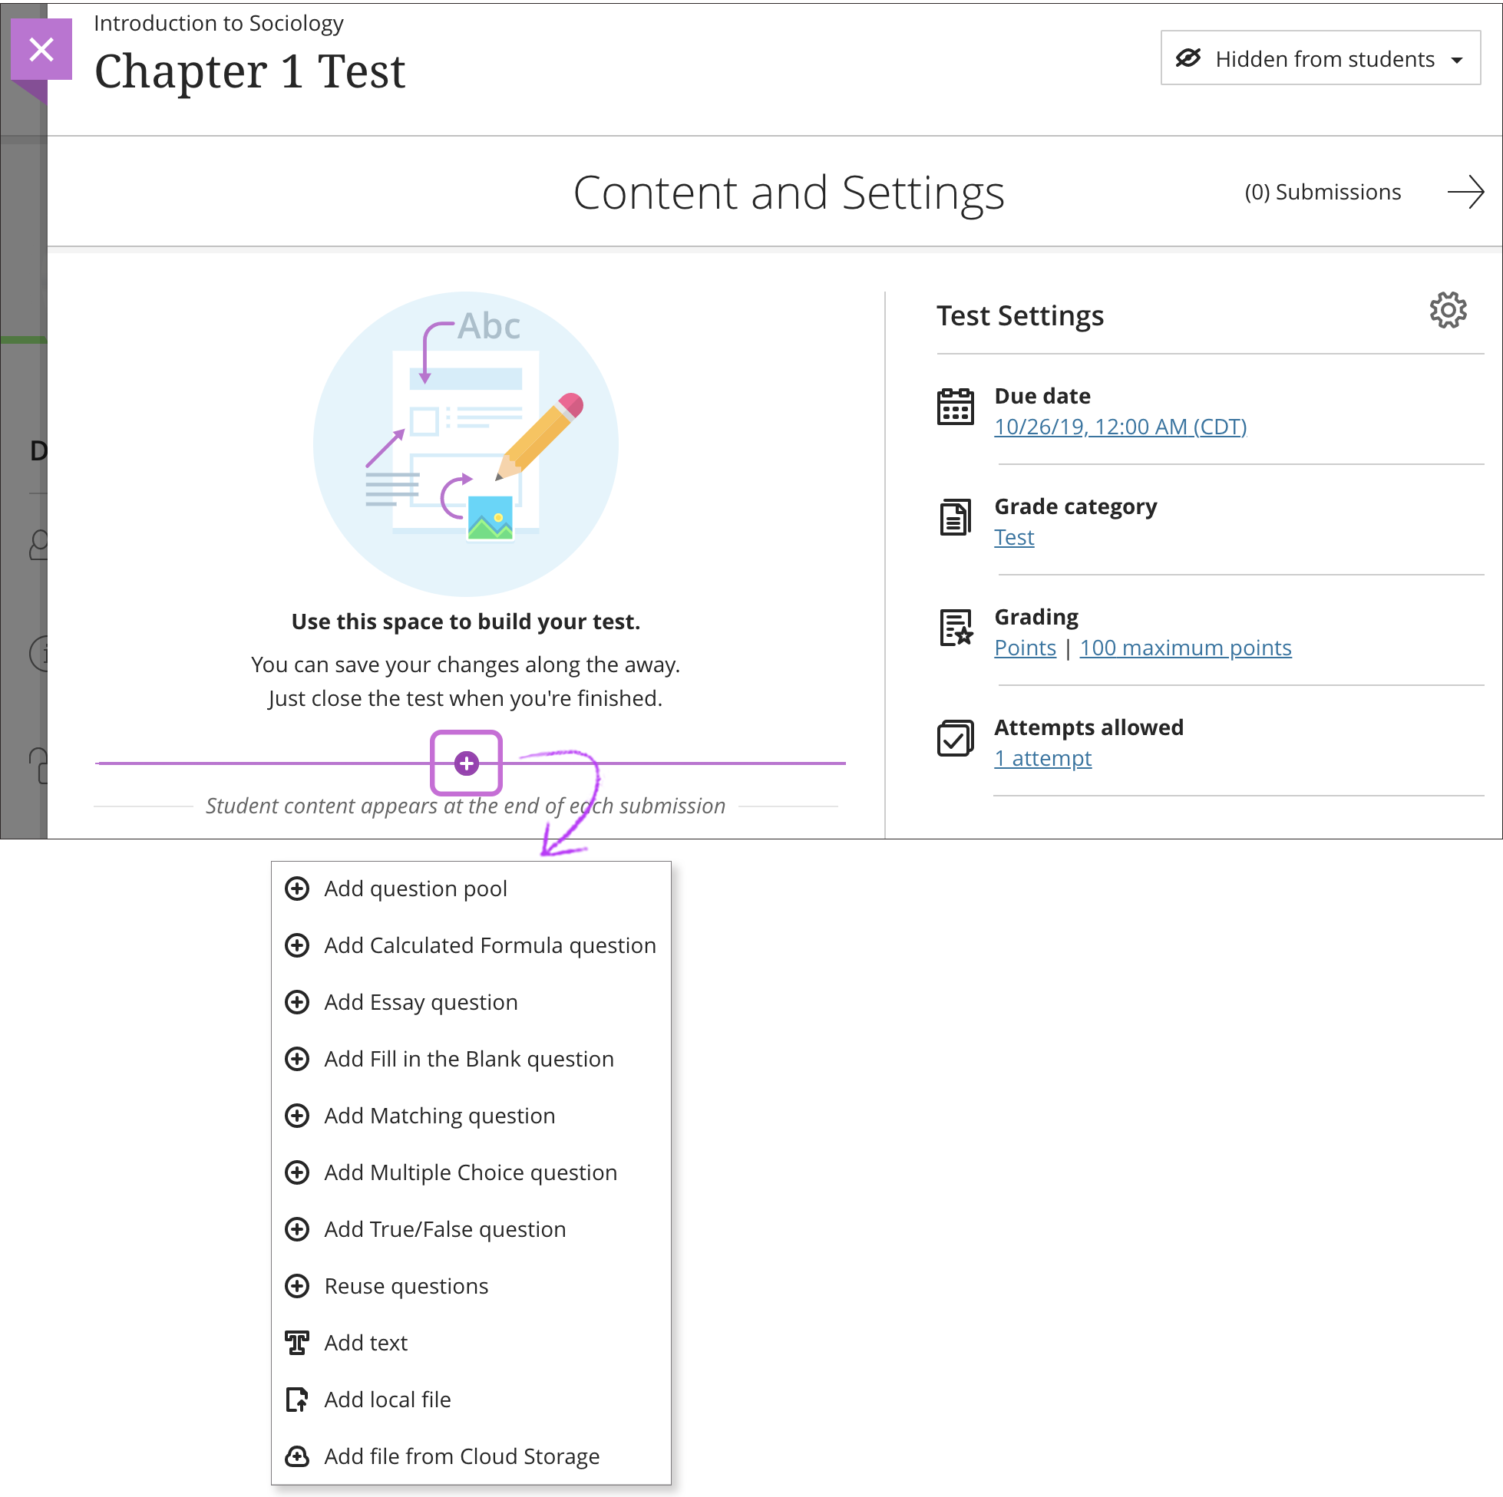1503x1497 pixels.
Task: Expand visibility options with the caret arrow
Action: coord(1457,61)
